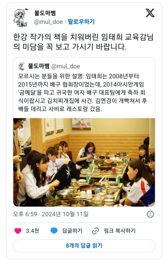Click 물도마뱀 name in quoted tweet
Image resolution: width=168 pixels, height=264 pixels.
tap(39, 66)
